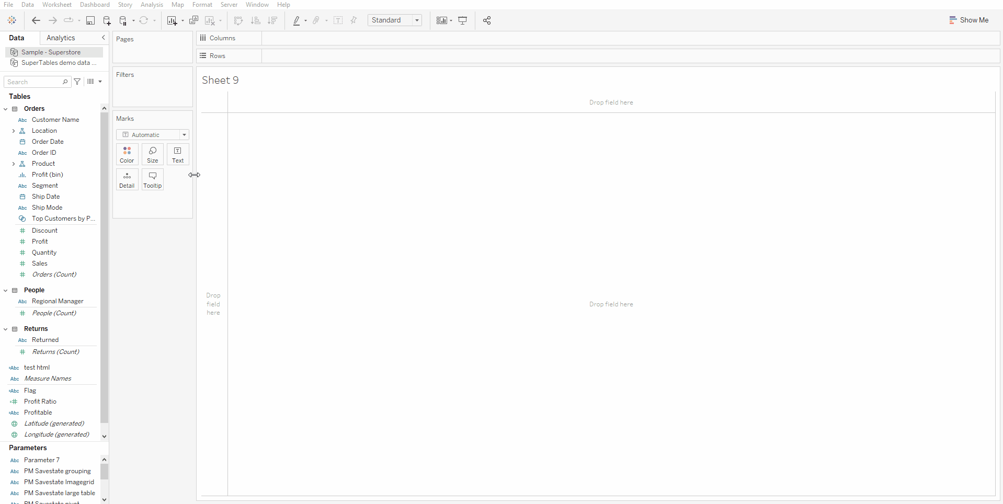This screenshot has width=1003, height=504.
Task: Click the New Worksheet toolbar icon
Action: click(x=172, y=20)
